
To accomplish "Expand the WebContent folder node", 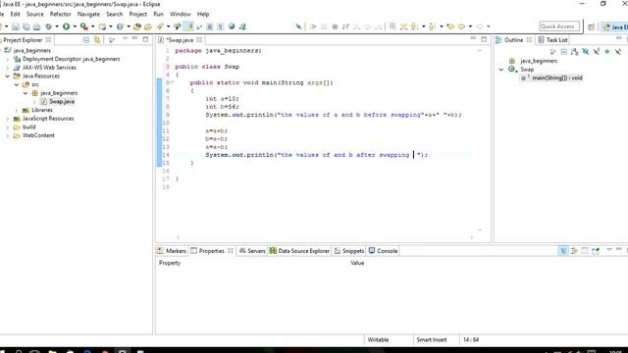I will tap(8, 135).
